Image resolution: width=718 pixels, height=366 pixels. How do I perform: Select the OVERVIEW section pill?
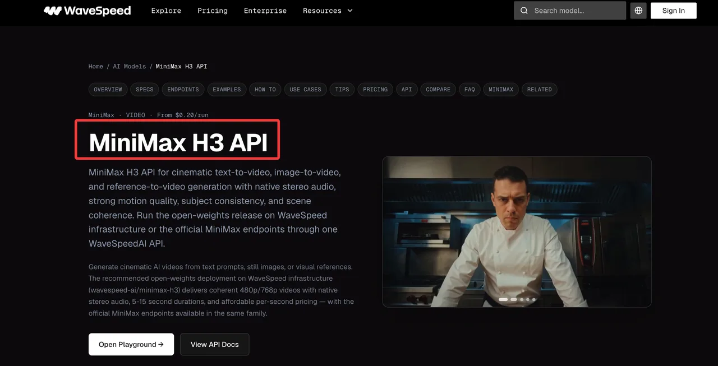coord(108,89)
